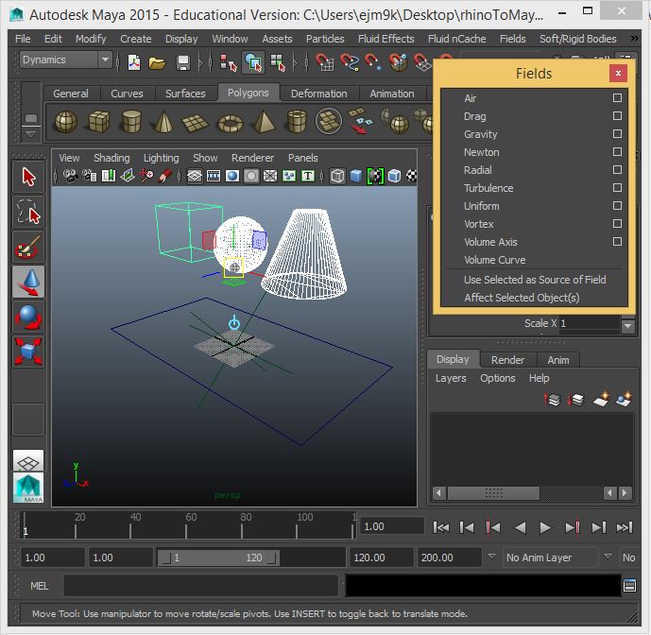The width and height of the screenshot is (651, 635).
Task: Open the Particles menu
Action: coord(325,39)
